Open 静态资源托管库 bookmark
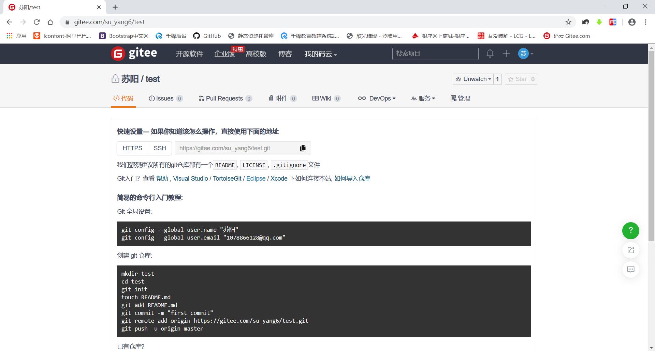 251,36
